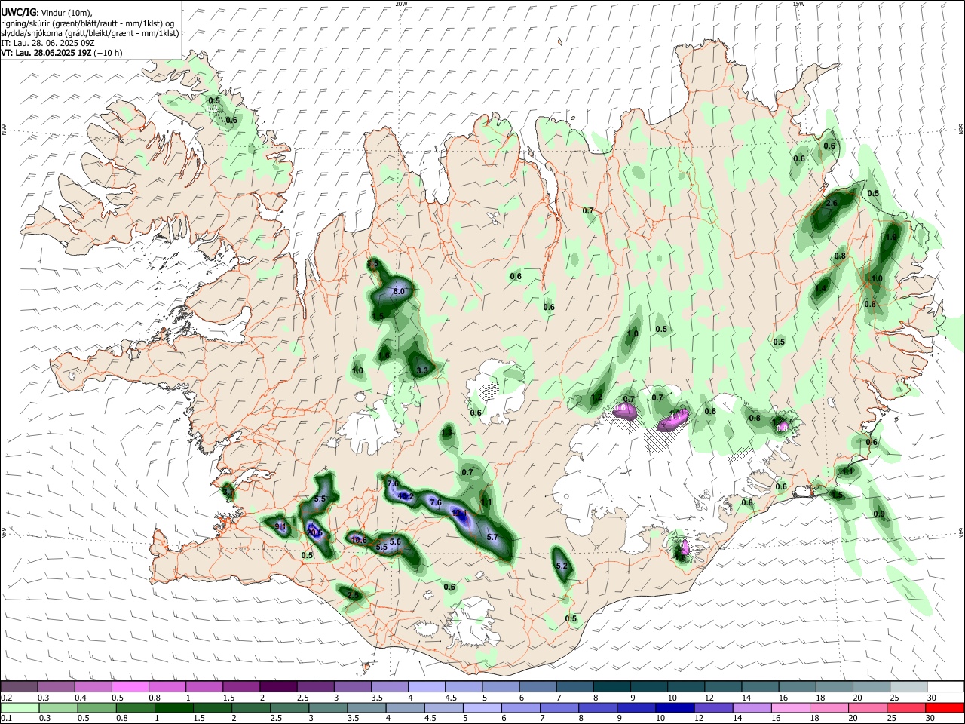Pick the 25 rain swatch, red-pink

[905, 707]
